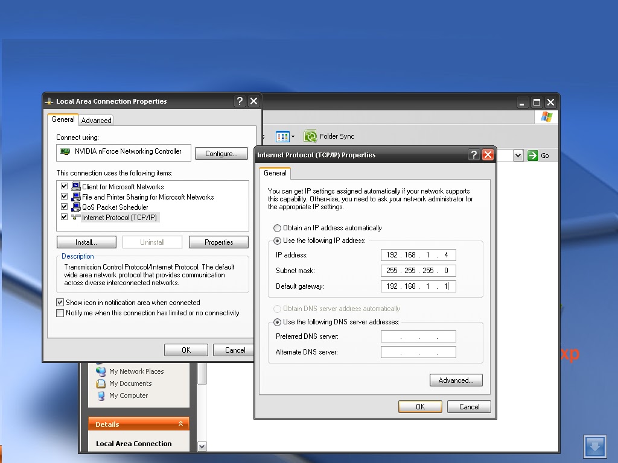618x463 pixels.
Task: Enable Notify me of limited connectivity checkbox
Action: click(60, 313)
